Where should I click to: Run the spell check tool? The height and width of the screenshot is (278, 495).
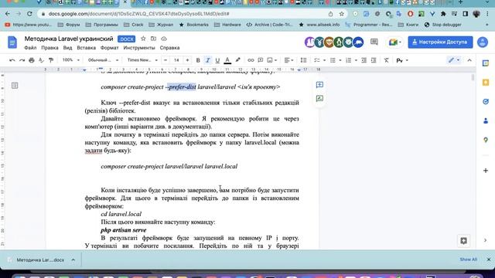point(41,60)
